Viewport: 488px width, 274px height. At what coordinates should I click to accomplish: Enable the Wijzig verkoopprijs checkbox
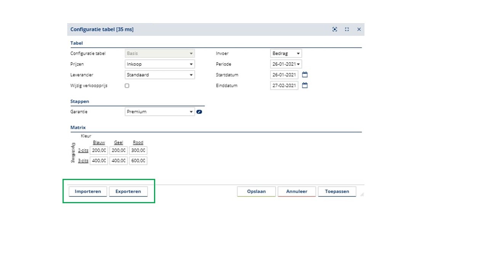pos(127,86)
